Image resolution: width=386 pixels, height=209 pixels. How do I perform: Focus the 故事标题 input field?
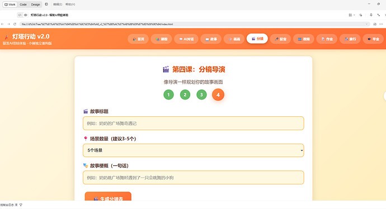(194, 123)
